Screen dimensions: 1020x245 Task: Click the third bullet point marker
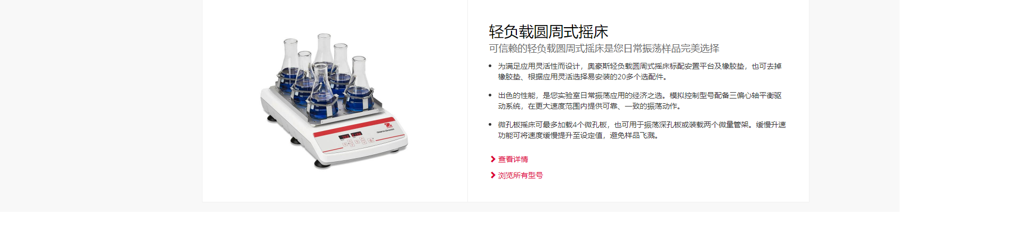point(490,125)
